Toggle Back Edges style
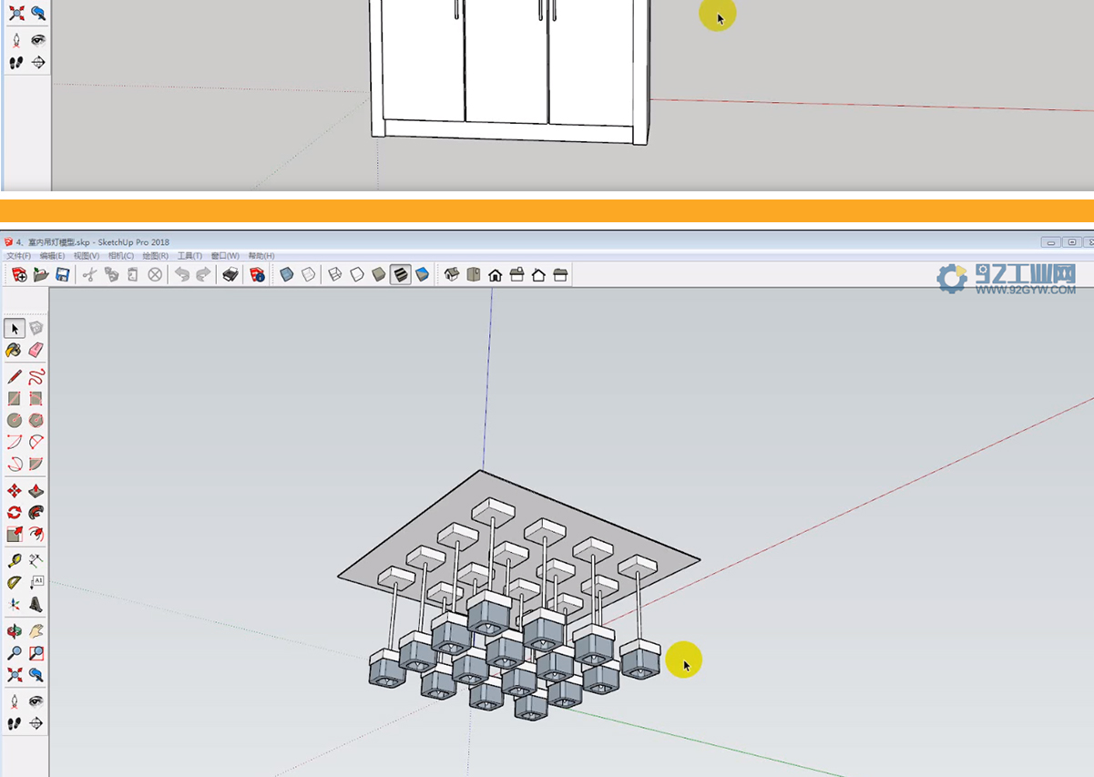Viewport: 1094px width, 777px height. (309, 274)
